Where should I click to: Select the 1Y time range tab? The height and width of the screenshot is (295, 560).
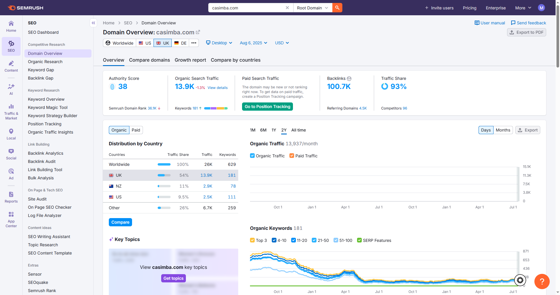coord(274,130)
